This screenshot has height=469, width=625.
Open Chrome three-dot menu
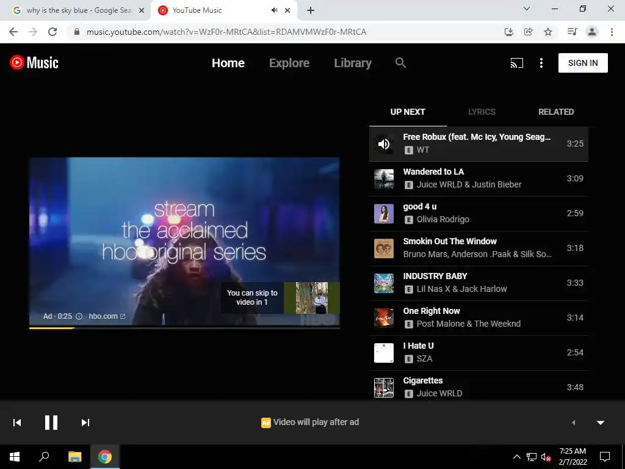pos(612,32)
